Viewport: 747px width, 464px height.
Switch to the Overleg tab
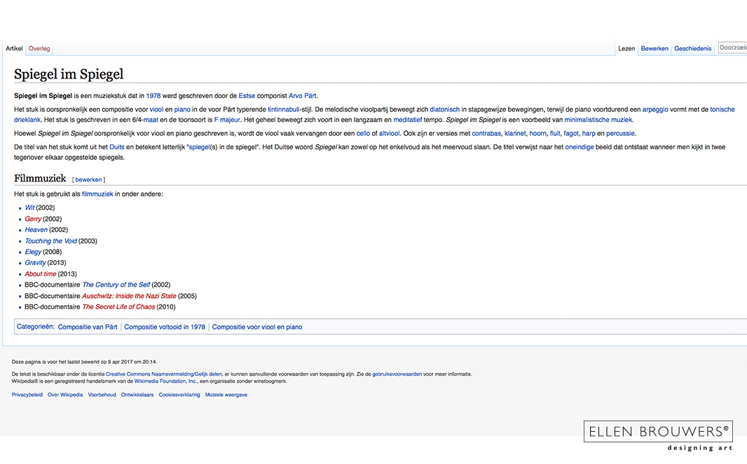click(39, 48)
